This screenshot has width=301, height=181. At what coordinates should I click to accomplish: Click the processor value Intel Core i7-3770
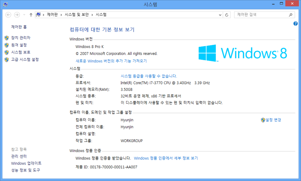pos(165,83)
